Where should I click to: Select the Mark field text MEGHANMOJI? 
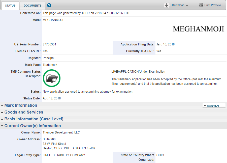[x=53, y=20]
